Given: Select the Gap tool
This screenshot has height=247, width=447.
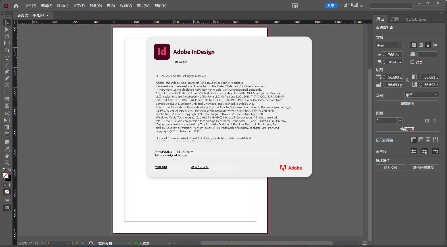Looking at the screenshot, I should tap(7, 43).
